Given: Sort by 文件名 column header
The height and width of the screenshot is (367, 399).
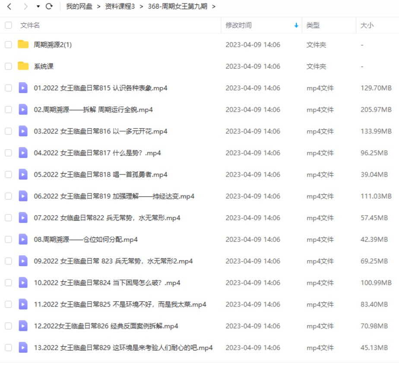Looking at the screenshot, I should pos(30,25).
